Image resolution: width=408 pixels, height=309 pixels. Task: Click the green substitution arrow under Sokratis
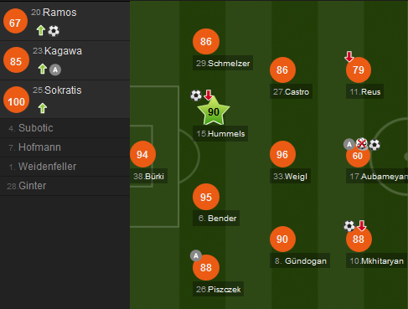pos(43,108)
